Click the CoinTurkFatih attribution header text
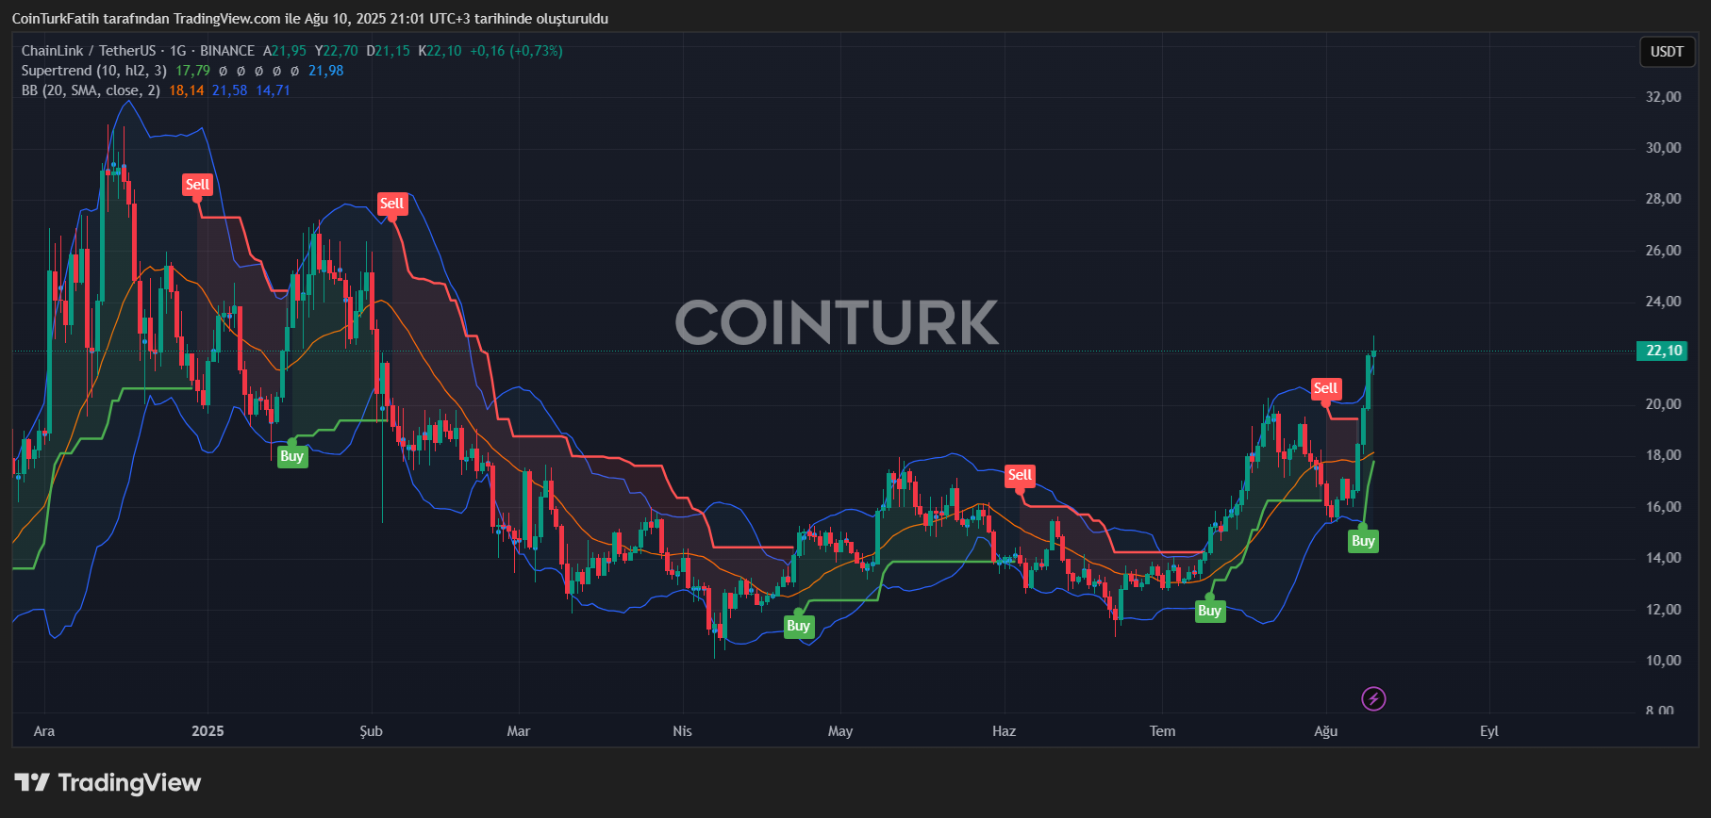 (309, 19)
